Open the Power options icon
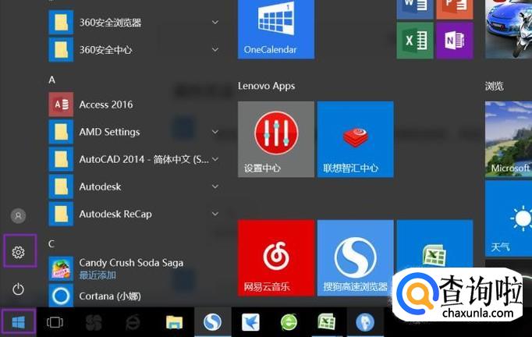 pos(18,289)
